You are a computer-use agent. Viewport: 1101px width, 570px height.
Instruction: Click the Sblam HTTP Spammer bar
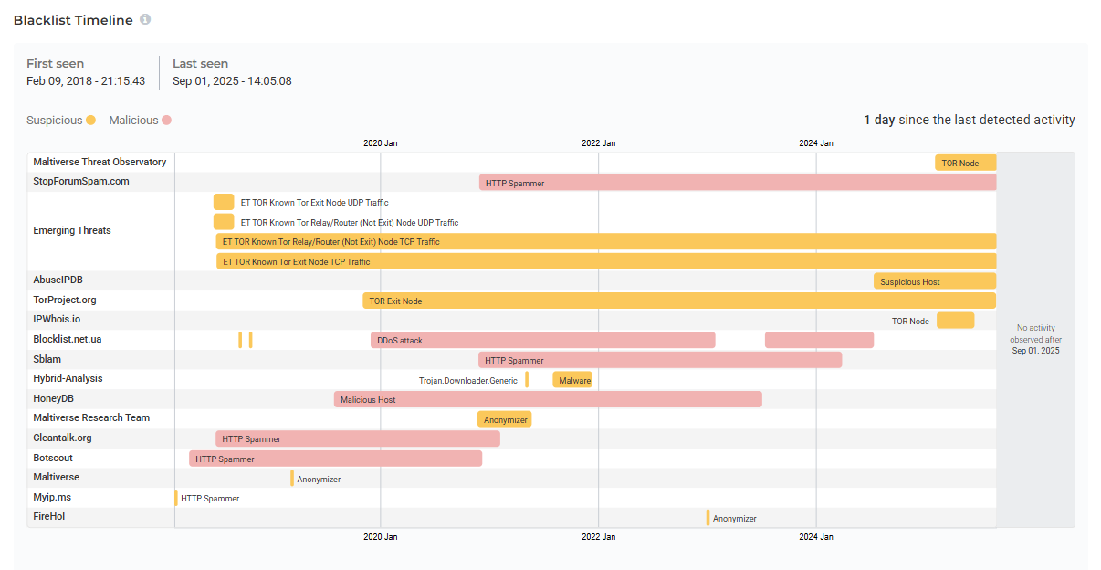[659, 360]
